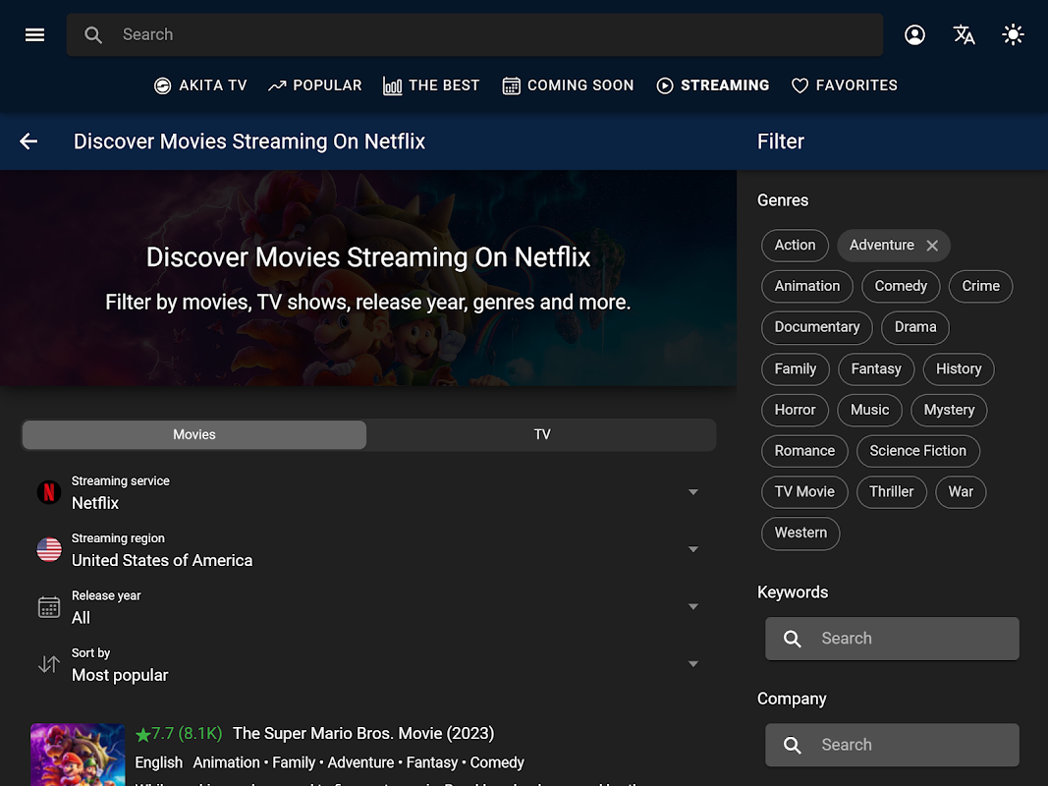
Task: Expand the Sort by Most popular dropdown
Action: coord(368,664)
